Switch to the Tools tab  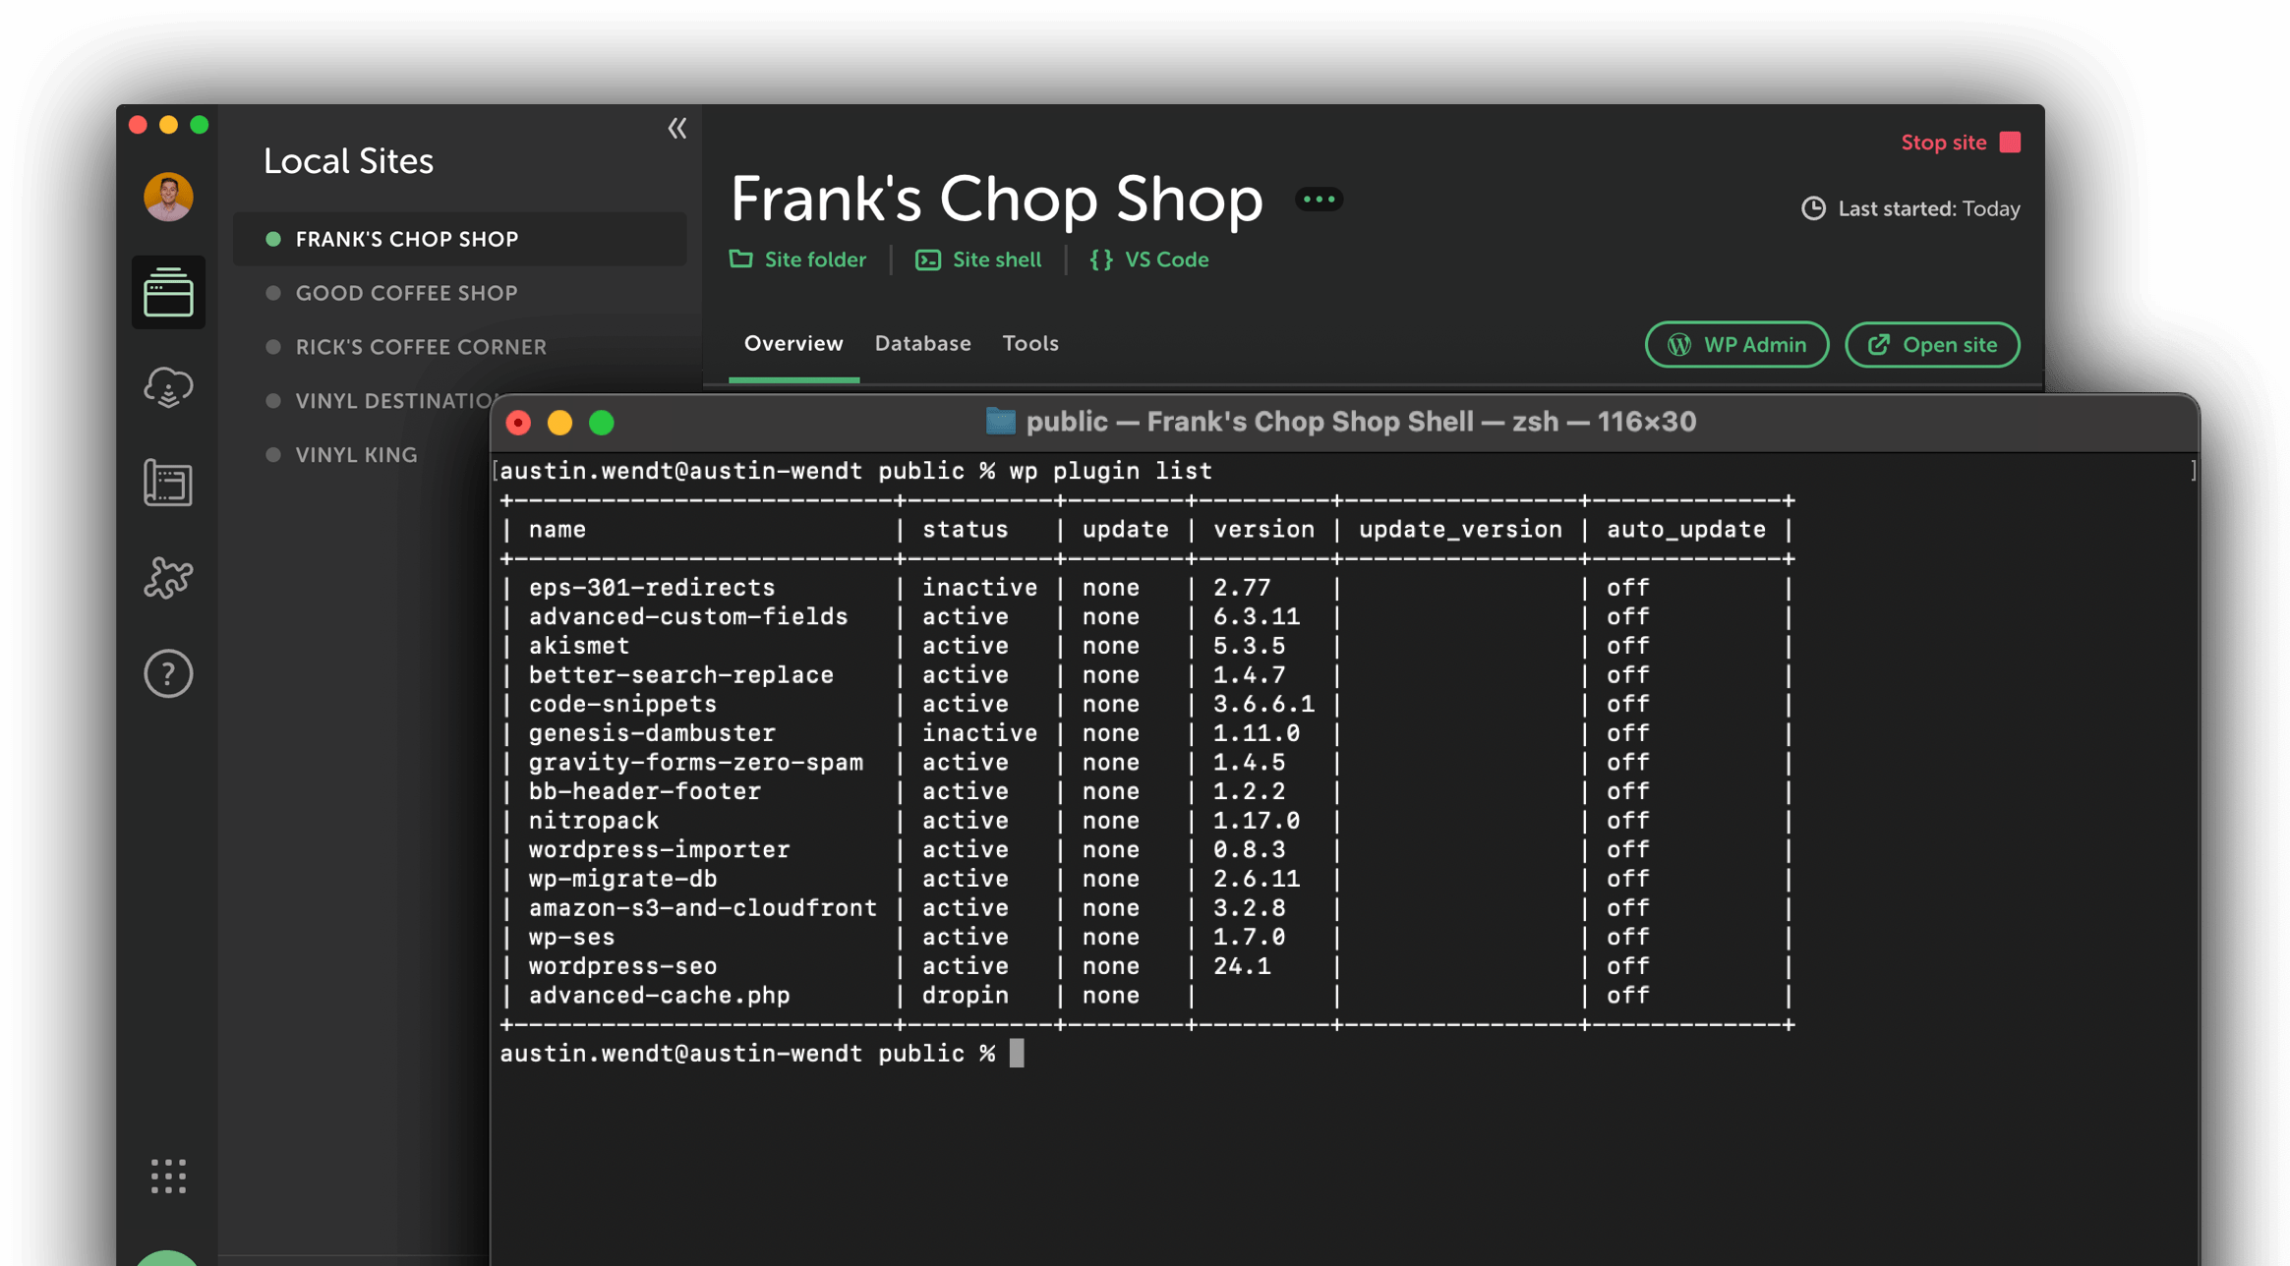(x=1029, y=344)
